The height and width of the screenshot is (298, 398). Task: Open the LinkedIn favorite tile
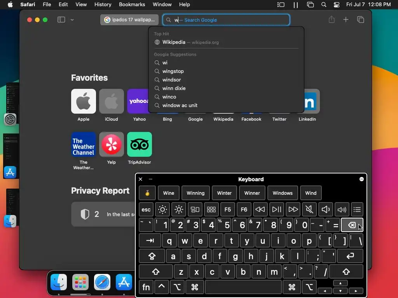pyautogui.click(x=312, y=101)
